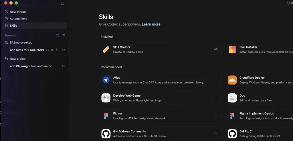
Task: Add the Atlas skill with plus icon
Action: pyautogui.click(x=216, y=80)
